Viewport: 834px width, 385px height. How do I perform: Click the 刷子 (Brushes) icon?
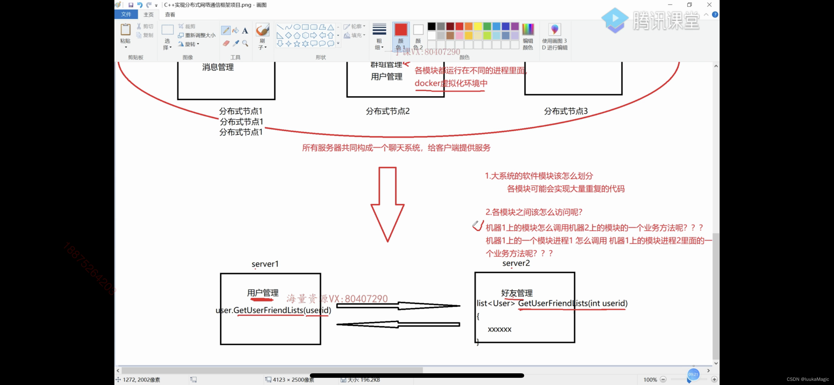click(262, 30)
